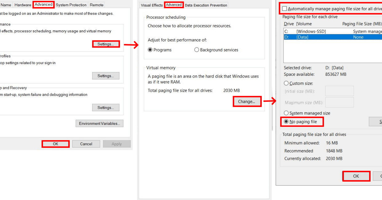This screenshot has width=382, height=200.
Task: Open Settings related to your sign-in
Action: [105, 76]
